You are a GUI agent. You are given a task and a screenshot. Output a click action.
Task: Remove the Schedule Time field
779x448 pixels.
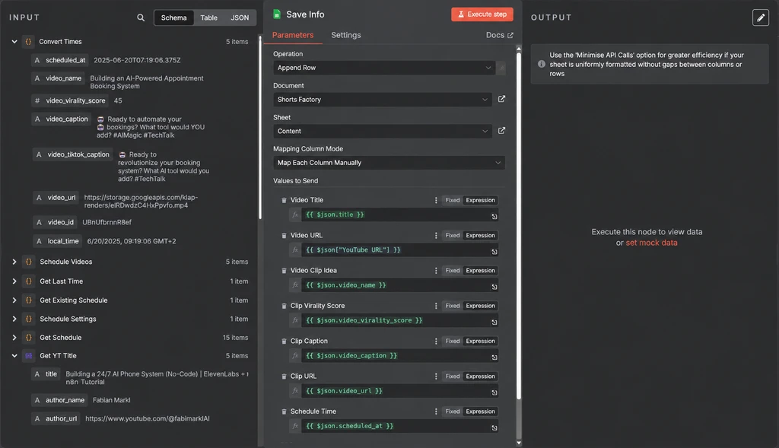[x=284, y=411]
